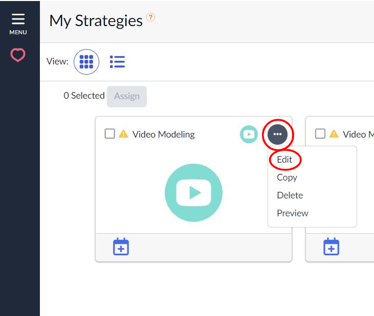
Task: Choose Edit from the options menu
Action: (284, 160)
